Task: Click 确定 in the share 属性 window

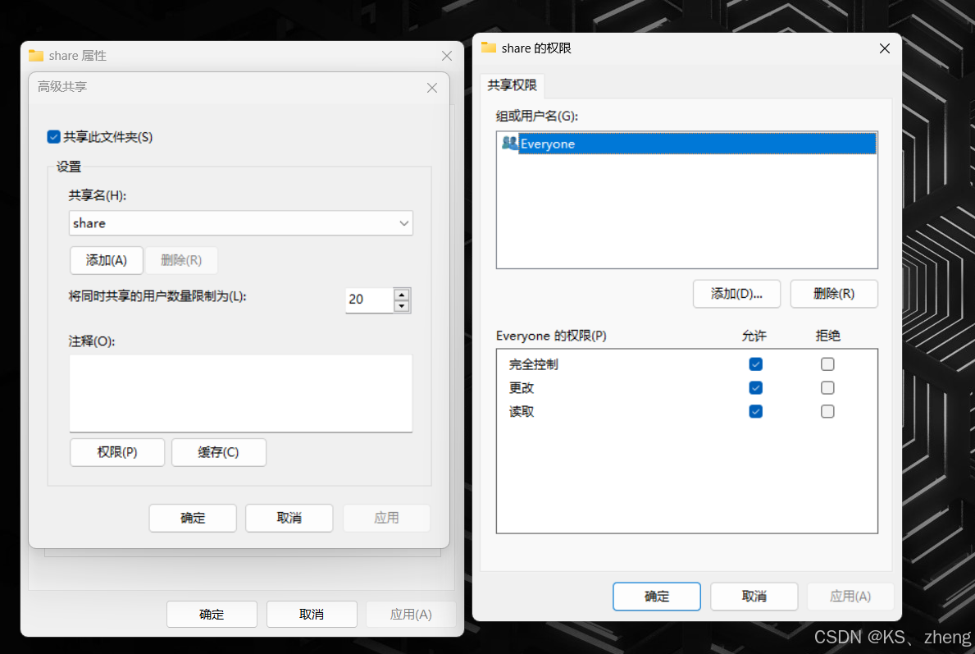Action: point(212,614)
